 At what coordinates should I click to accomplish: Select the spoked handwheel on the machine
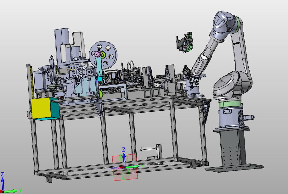(x=81, y=72)
